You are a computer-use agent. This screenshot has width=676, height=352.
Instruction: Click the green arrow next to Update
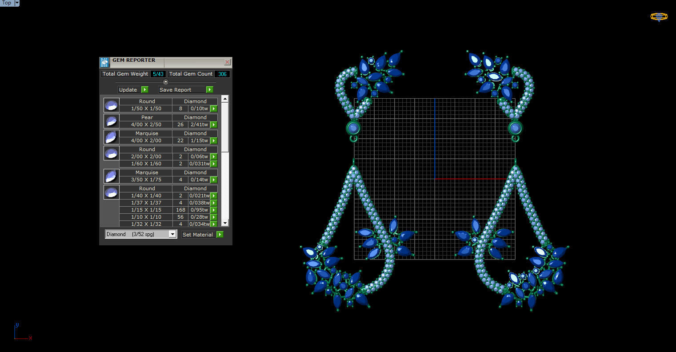[x=145, y=90]
